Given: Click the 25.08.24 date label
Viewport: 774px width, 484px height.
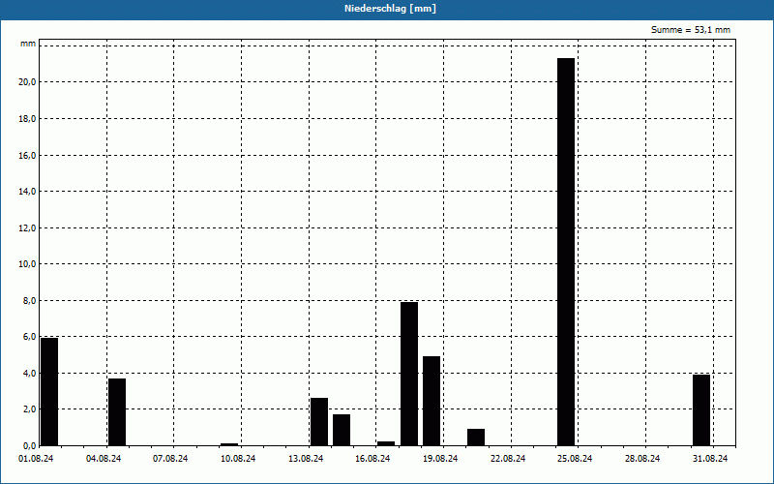Looking at the screenshot, I should click(x=575, y=459).
